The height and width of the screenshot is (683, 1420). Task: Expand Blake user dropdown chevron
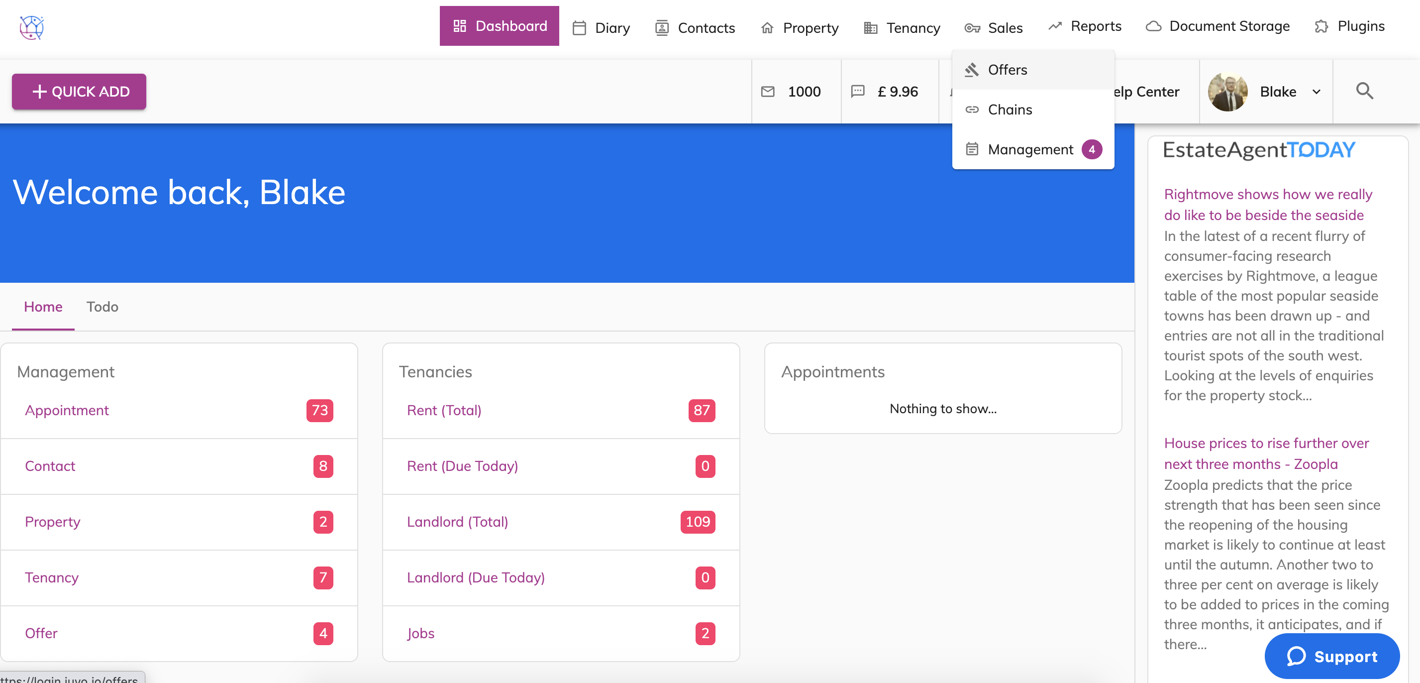pyautogui.click(x=1317, y=92)
